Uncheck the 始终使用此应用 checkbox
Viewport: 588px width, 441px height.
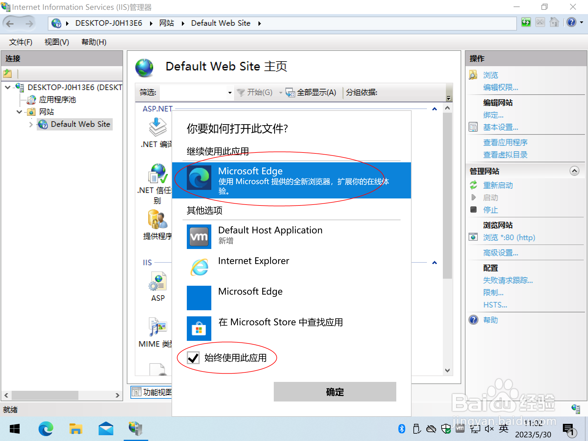193,358
